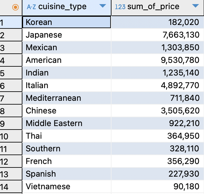The width and height of the screenshot is (204, 194).
Task: Select the French cell
Action: pos(67,161)
